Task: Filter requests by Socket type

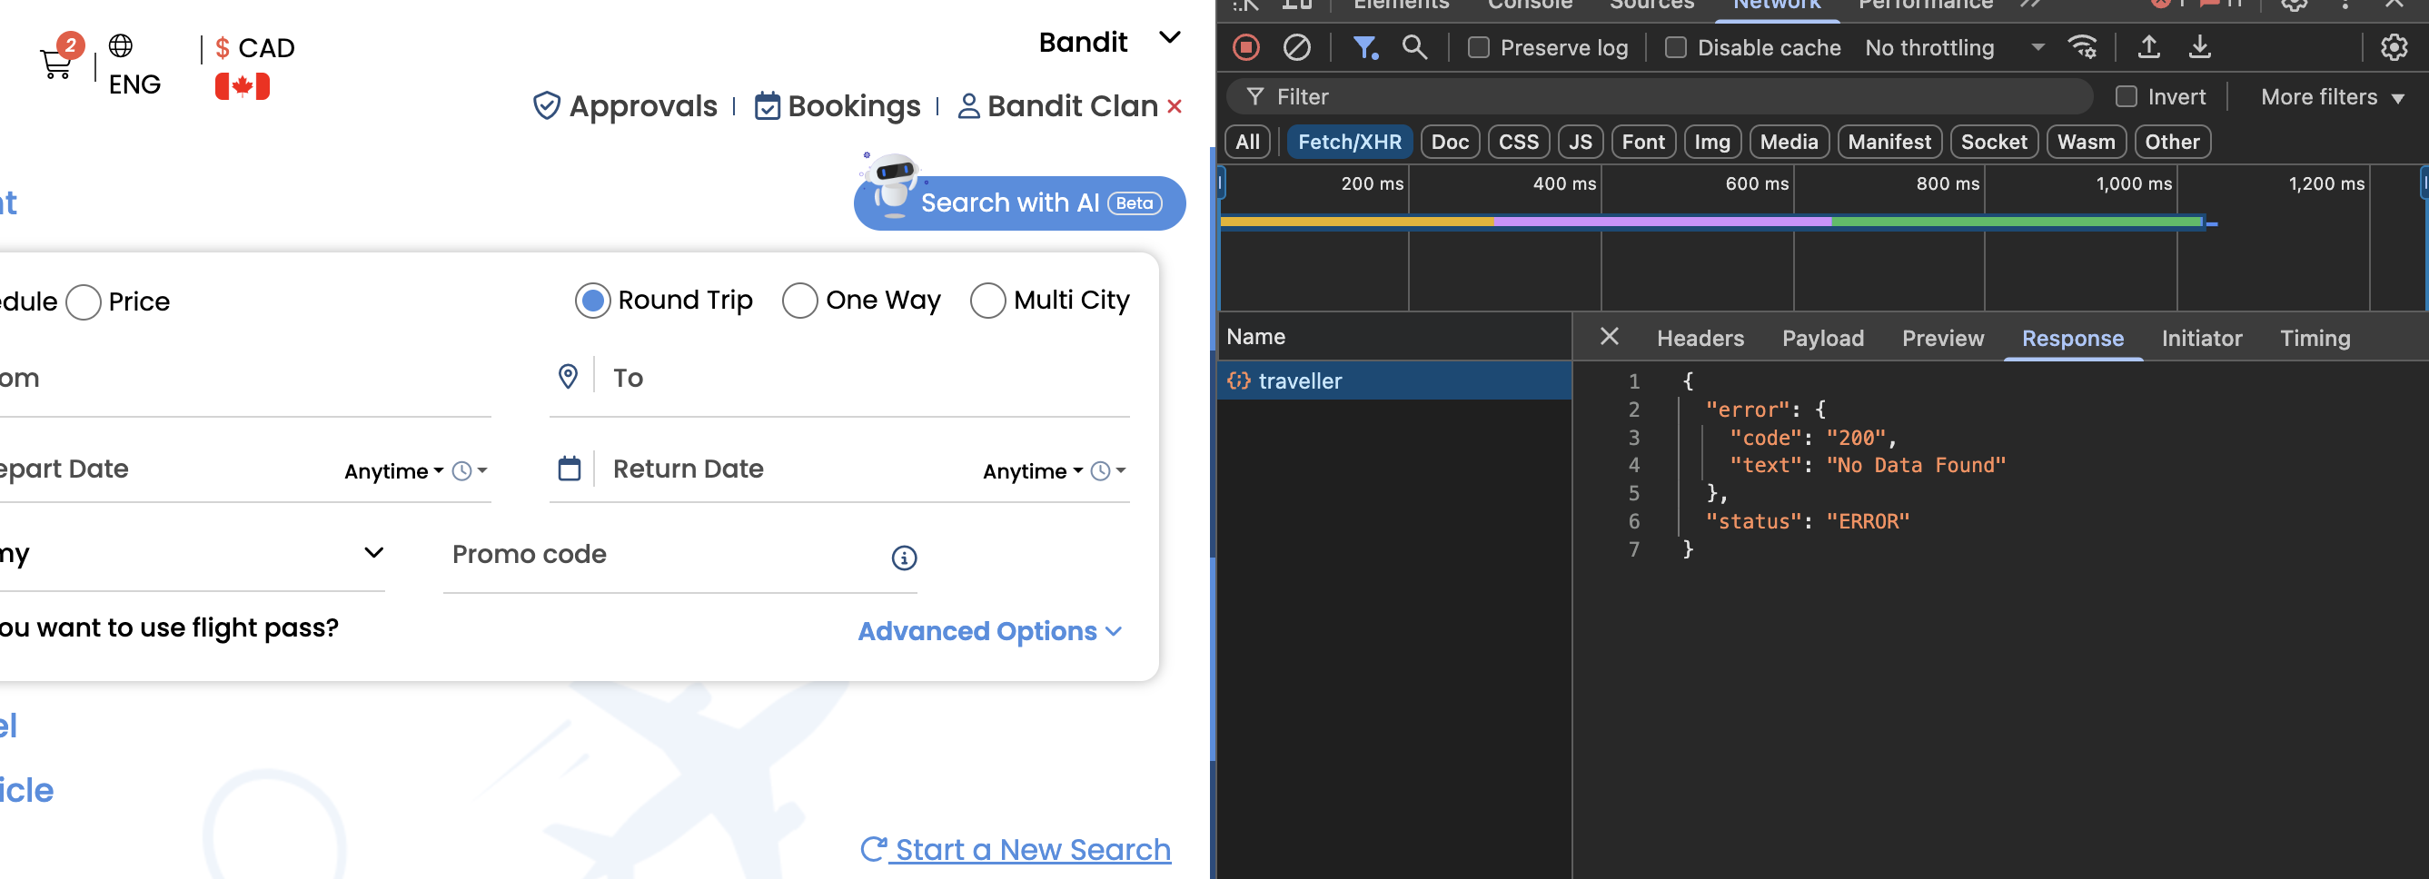Action: pos(1993,142)
